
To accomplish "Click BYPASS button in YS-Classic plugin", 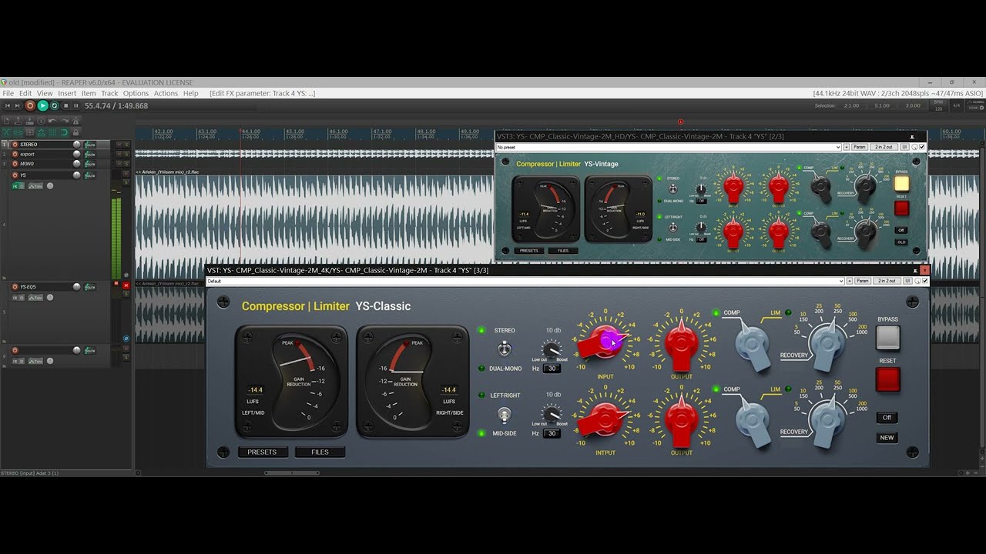I will pyautogui.click(x=887, y=338).
